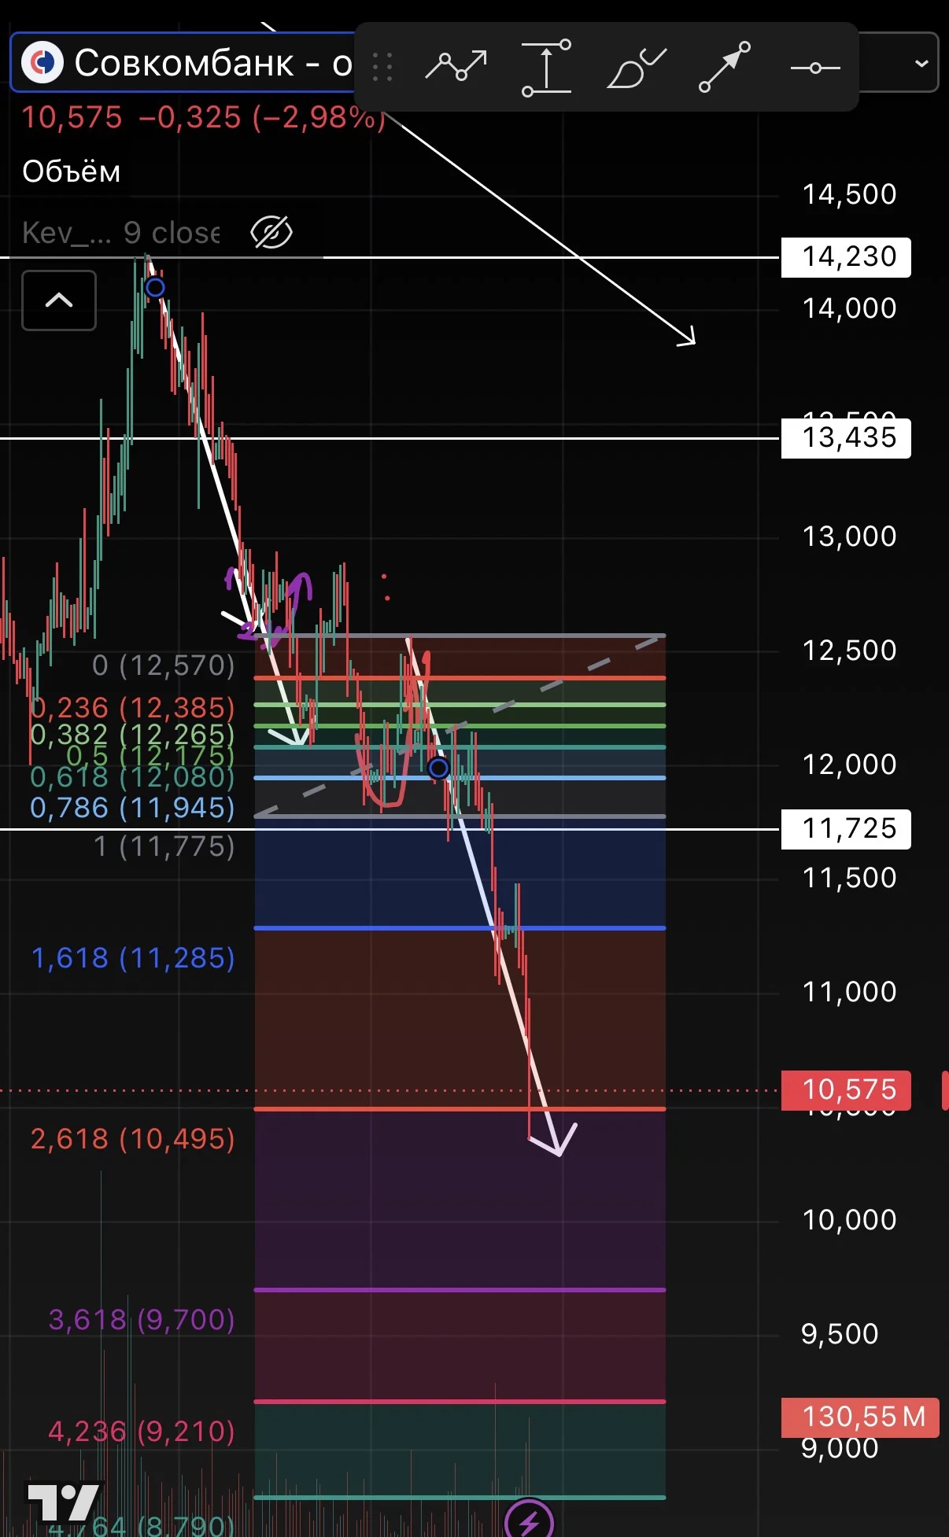Open the Объём indicator legend
This screenshot has width=949, height=1537.
coord(72,171)
